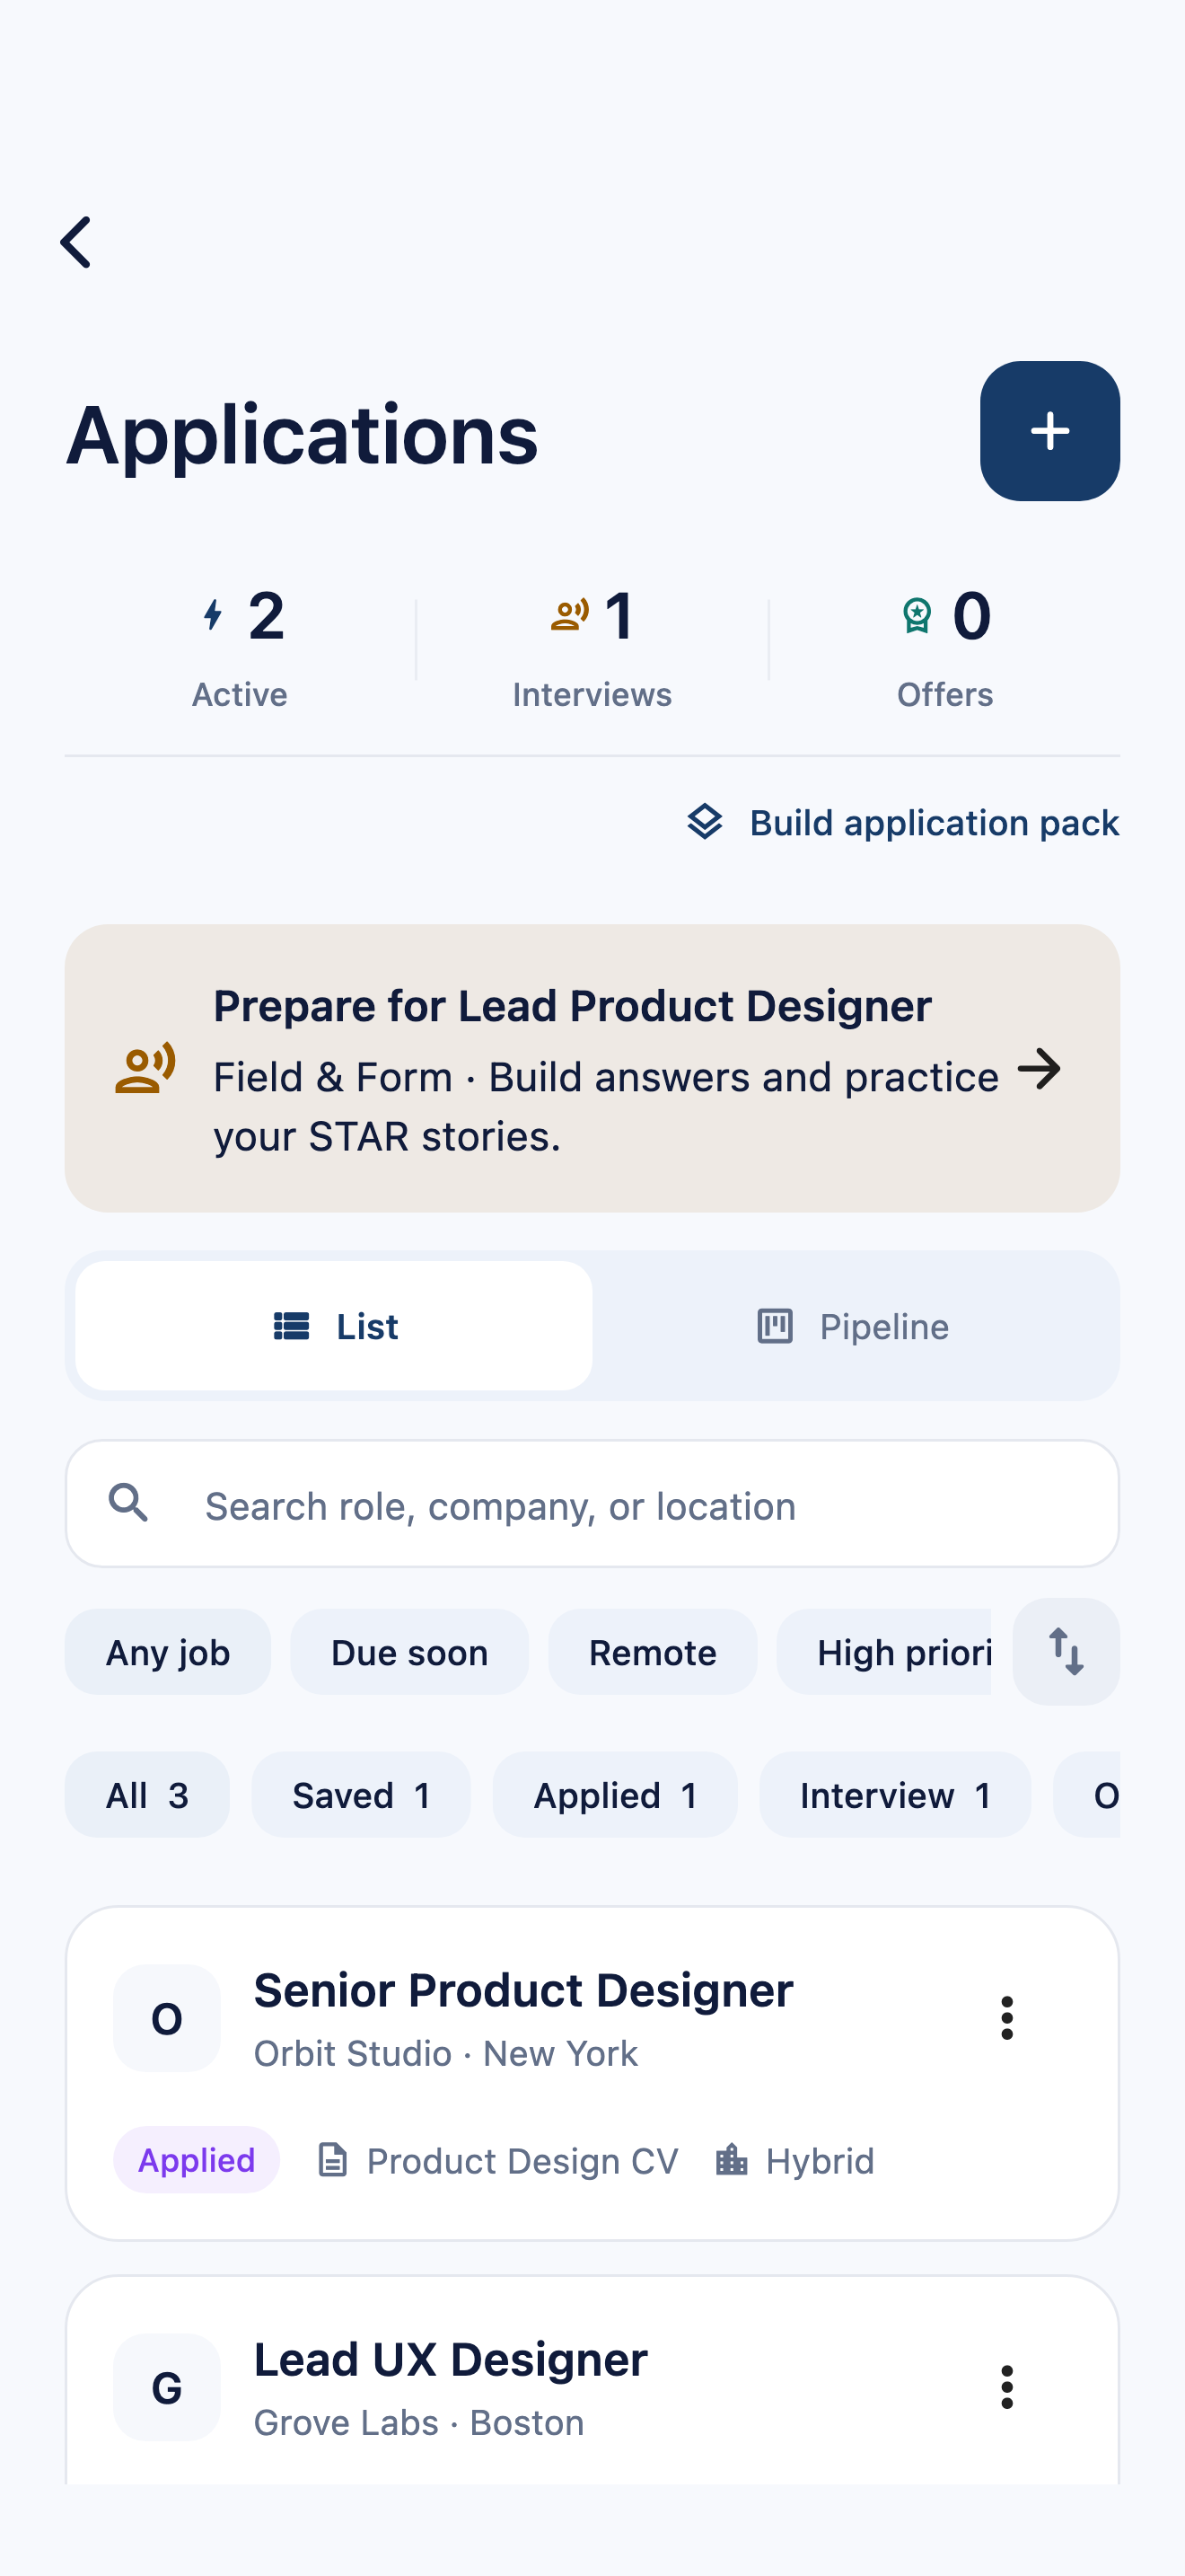Select the Saved 1 status filter
1185x2576 pixels.
(x=361, y=1795)
